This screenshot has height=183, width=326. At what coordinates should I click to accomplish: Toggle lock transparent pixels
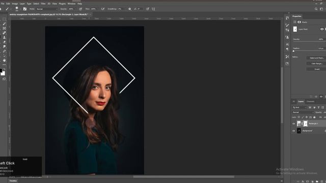pyautogui.click(x=299, y=117)
